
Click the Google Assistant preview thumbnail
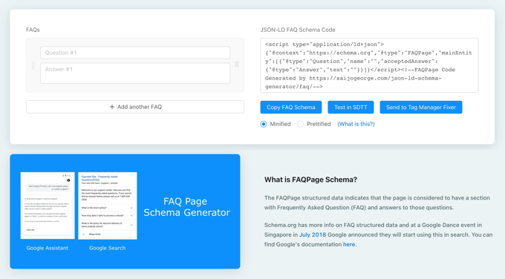(48, 206)
